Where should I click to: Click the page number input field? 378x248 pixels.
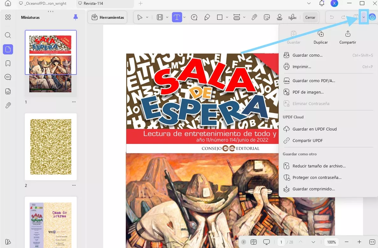(281, 242)
